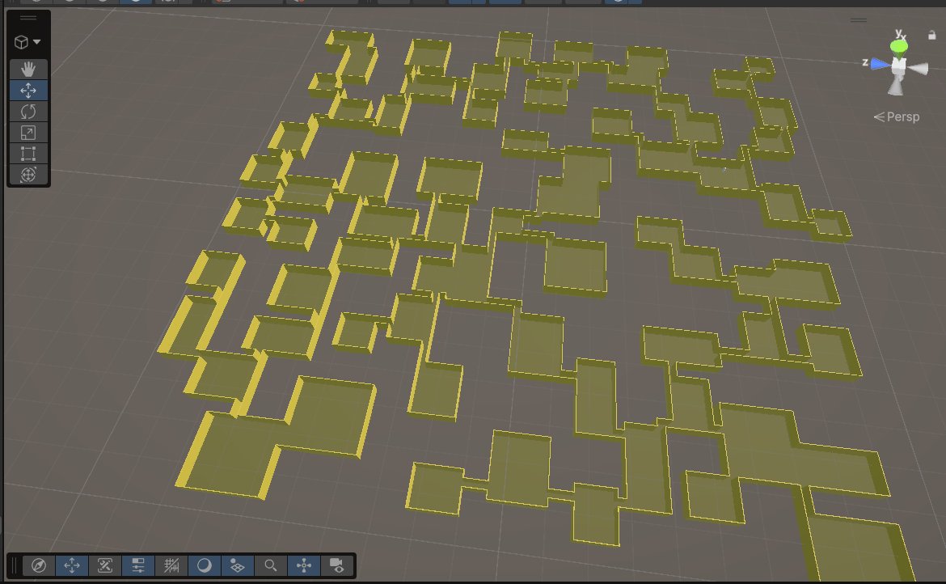Image resolution: width=946 pixels, height=584 pixels.
Task: Click the tools overlay drag handle
Action: (x=27, y=18)
